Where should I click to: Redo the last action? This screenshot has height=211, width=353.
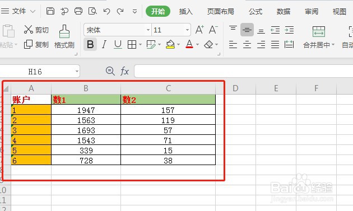(120, 11)
